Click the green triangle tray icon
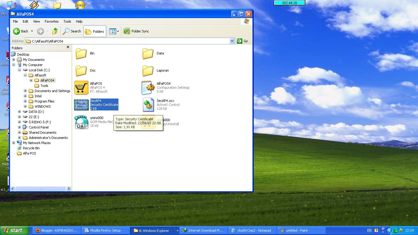The width and height of the screenshot is (418, 235). pyautogui.click(x=395, y=230)
